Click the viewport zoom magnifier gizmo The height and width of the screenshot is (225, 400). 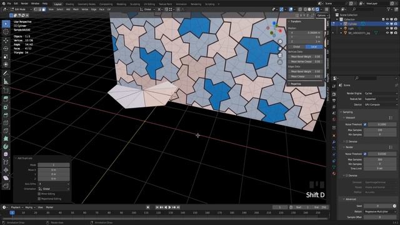point(280,41)
